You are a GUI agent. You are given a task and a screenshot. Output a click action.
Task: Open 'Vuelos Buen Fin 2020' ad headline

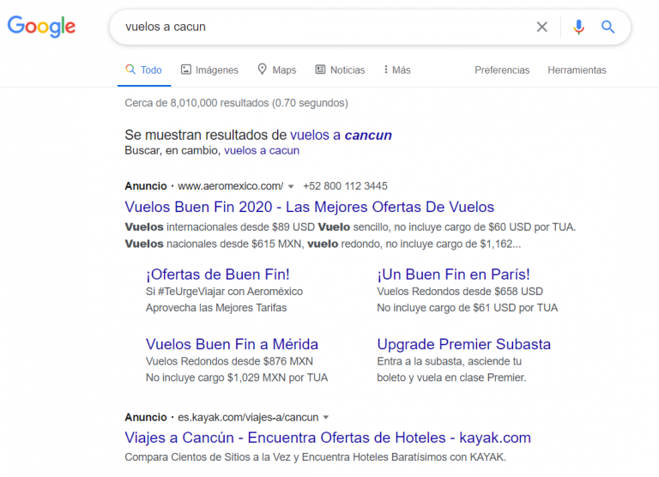309,207
